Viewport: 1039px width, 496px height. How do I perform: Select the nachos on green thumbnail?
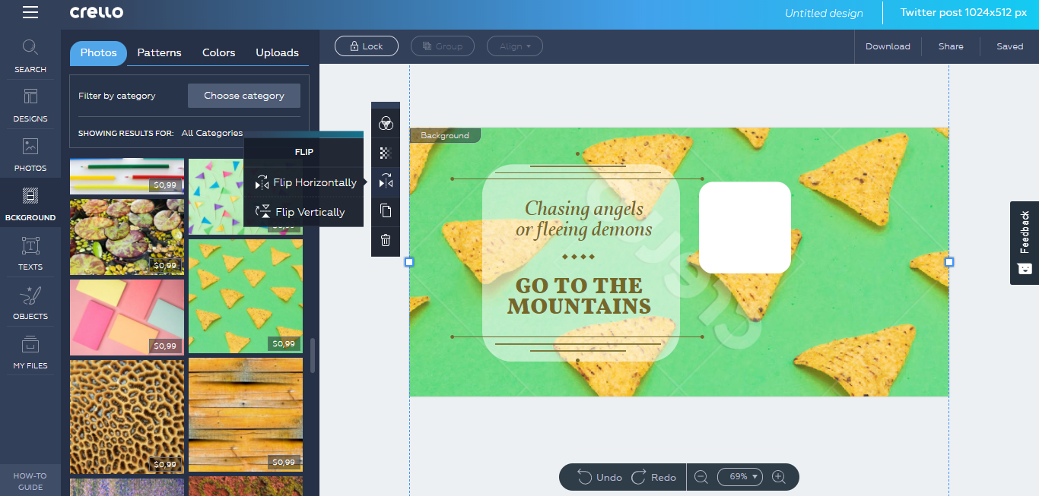click(246, 296)
